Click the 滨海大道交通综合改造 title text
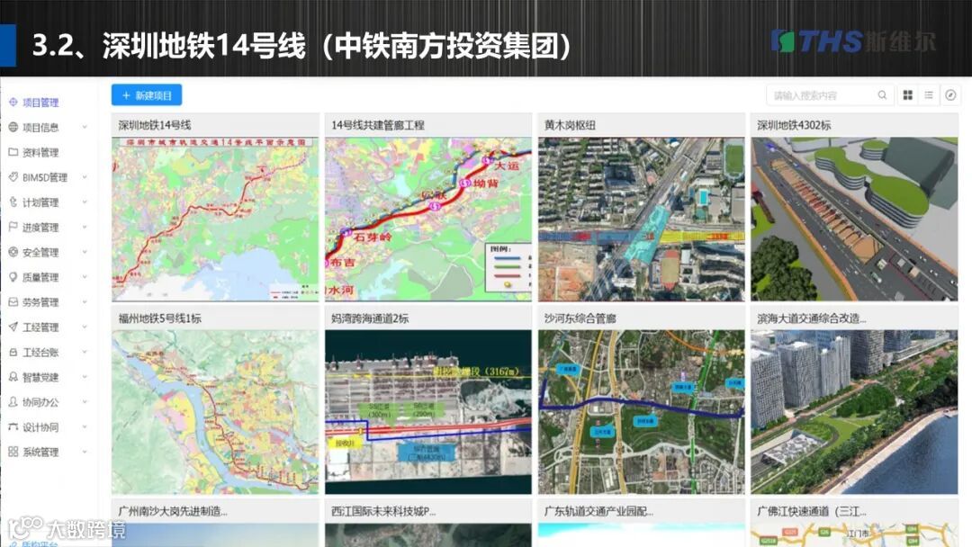Screen dimensions: 972x547 tap(812, 318)
